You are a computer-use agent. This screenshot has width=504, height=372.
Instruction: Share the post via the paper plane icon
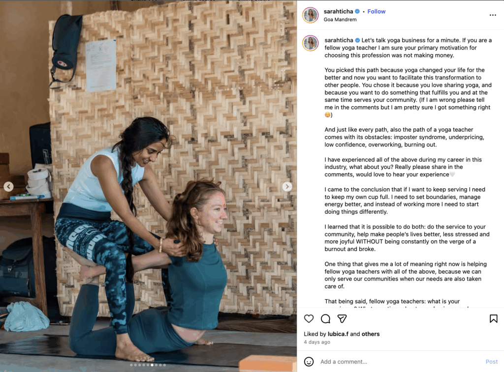[x=342, y=318]
